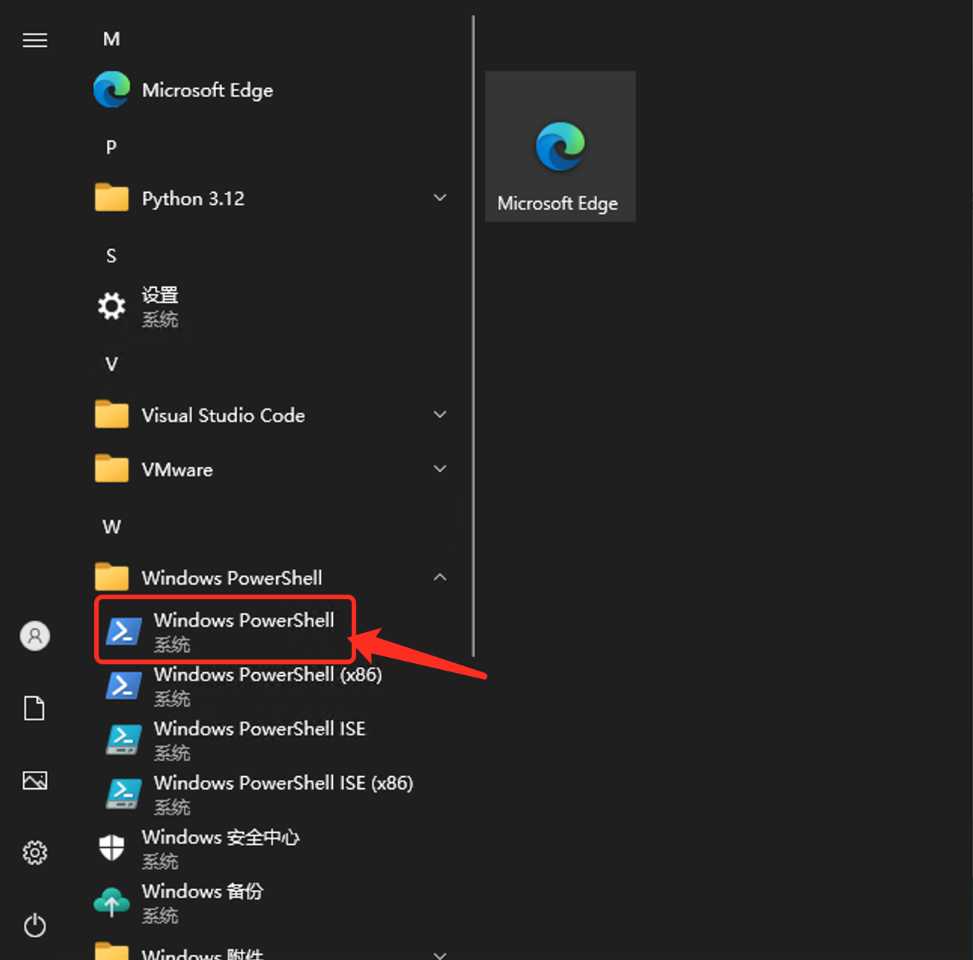Click the letter M section header
Image resolution: width=973 pixels, height=960 pixels.
(x=111, y=39)
